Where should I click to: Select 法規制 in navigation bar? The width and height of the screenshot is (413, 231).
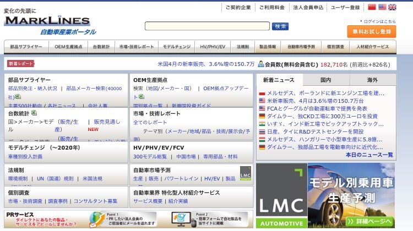243,47
